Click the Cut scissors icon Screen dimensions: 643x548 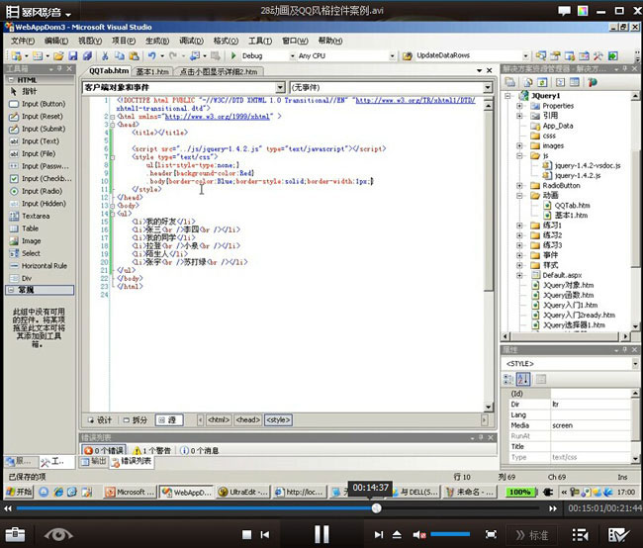tap(105, 55)
